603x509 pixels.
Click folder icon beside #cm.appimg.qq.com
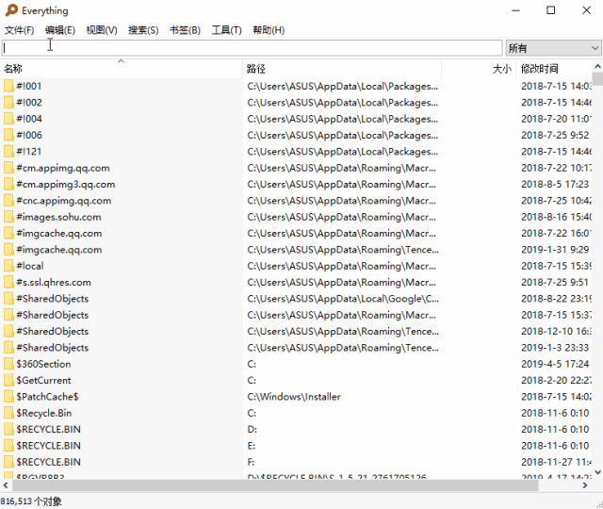tap(8, 168)
